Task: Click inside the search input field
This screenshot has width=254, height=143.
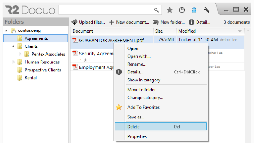Action: (x=106, y=10)
